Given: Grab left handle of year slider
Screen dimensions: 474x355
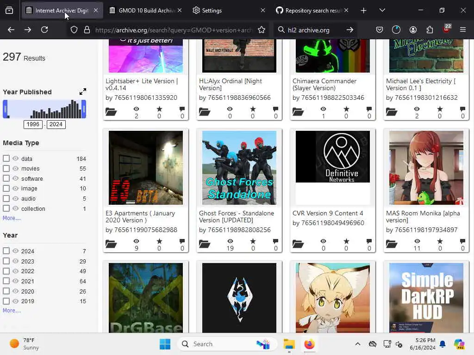Looking at the screenshot, I should [5, 109].
